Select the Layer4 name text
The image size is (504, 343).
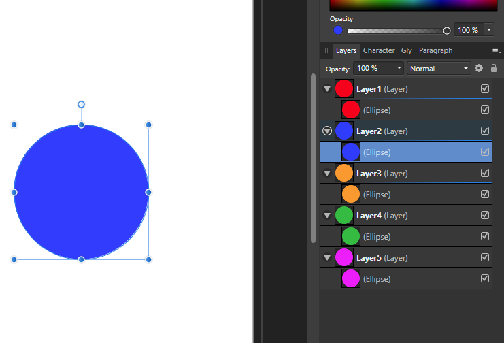coord(369,216)
